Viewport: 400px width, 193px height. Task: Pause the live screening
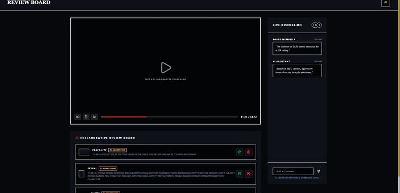click(x=86, y=117)
